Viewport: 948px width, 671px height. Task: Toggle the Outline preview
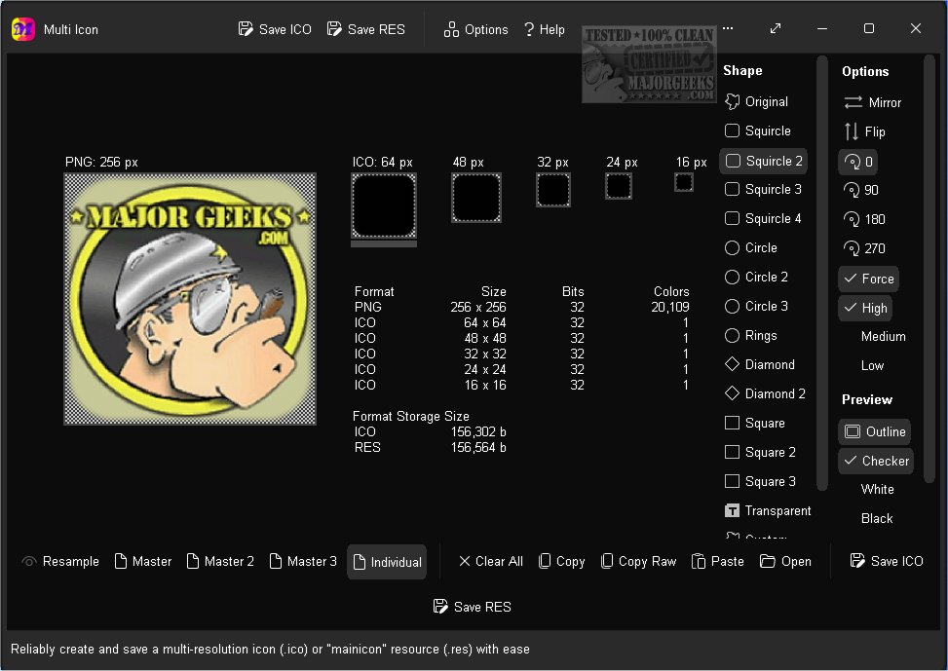click(874, 431)
